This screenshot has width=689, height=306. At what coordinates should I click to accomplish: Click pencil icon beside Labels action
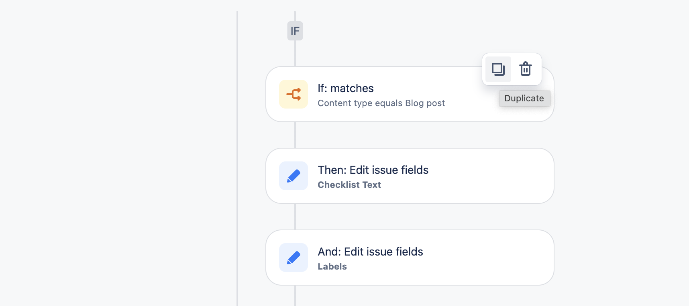(x=294, y=258)
